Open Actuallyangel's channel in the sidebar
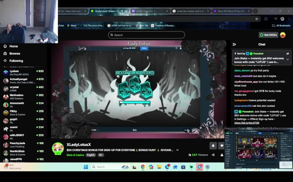 [24, 81]
